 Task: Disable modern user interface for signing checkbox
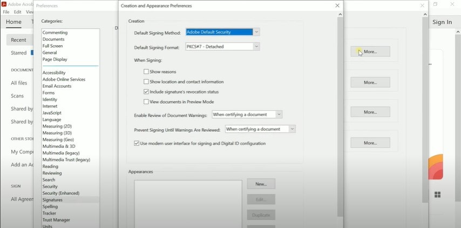[x=137, y=143]
